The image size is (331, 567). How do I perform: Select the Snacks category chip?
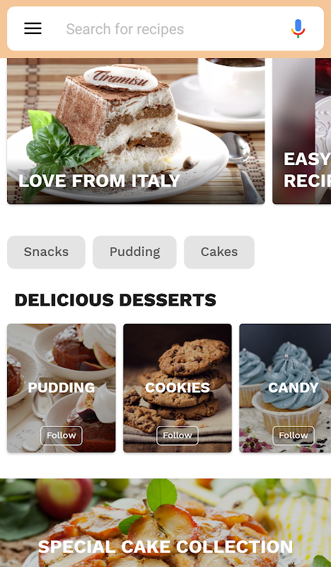(46, 252)
